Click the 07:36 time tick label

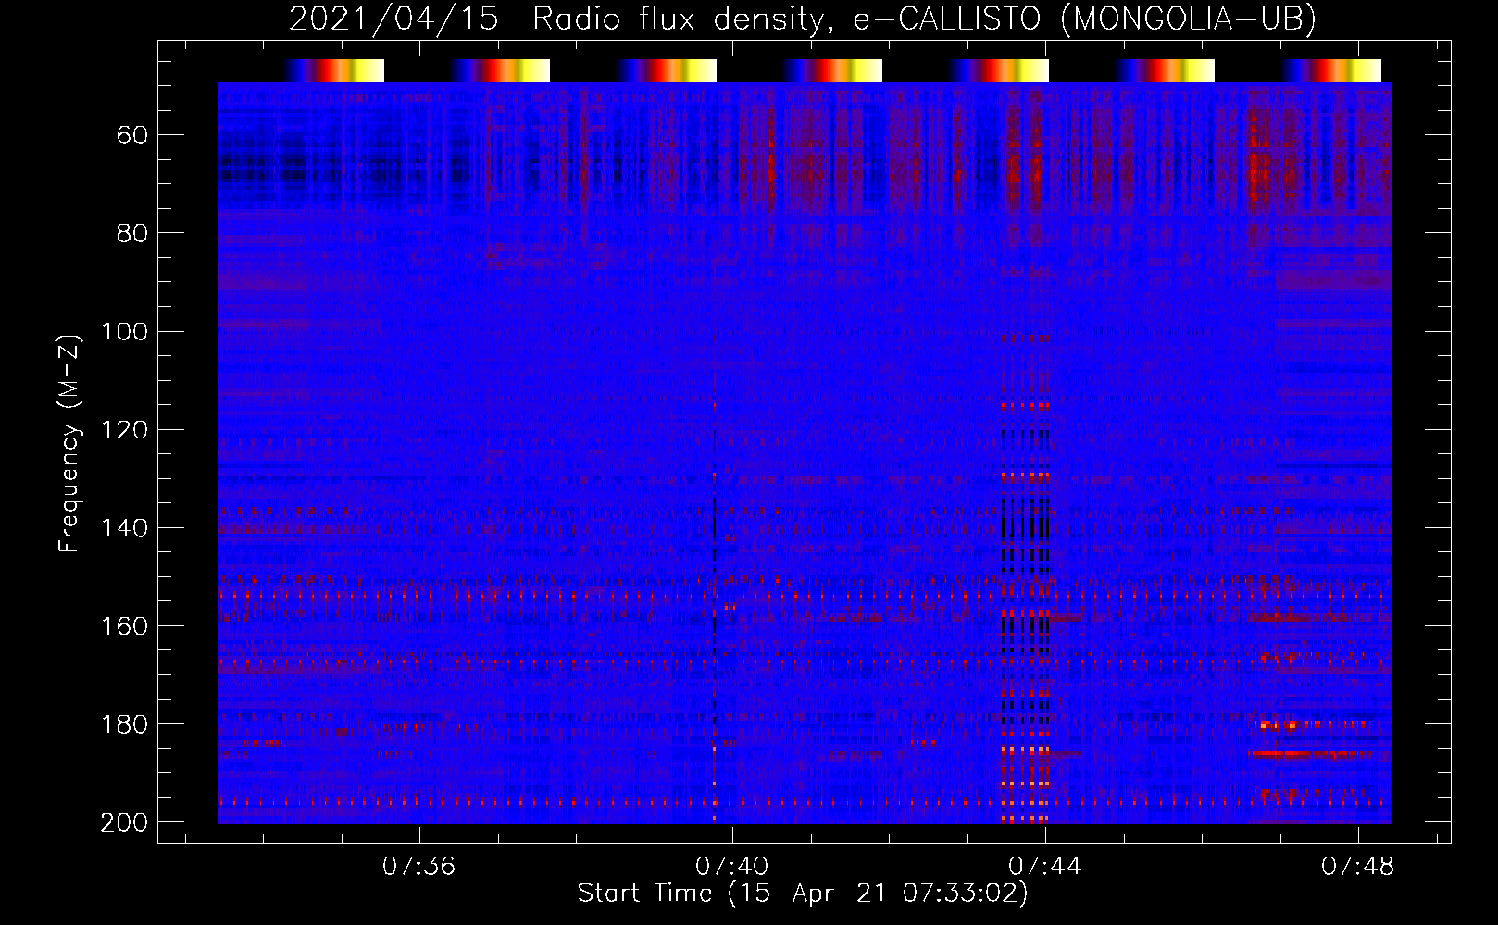419,867
